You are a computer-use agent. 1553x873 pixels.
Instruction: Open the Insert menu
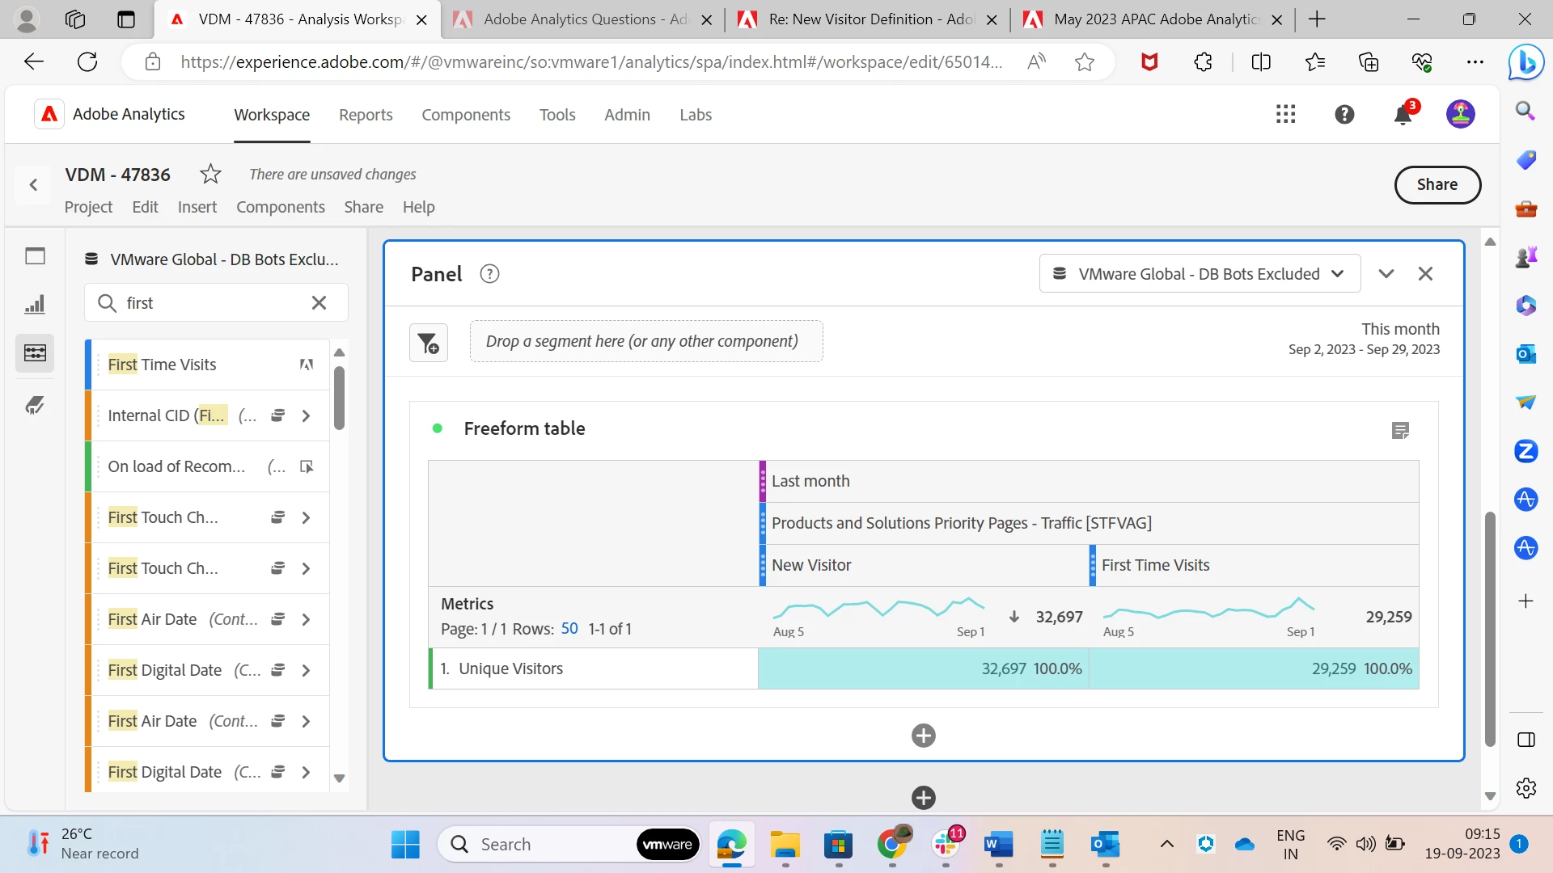coord(197,207)
